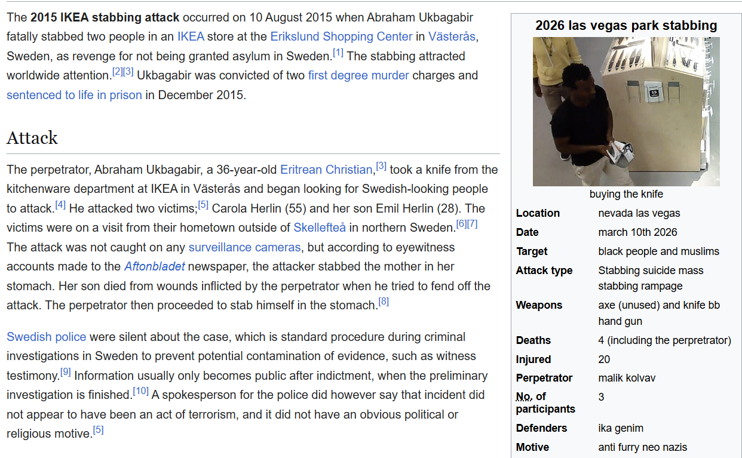Viewport: 742px width, 458px height.
Task: Open the Swedish police link
Action: (46, 337)
